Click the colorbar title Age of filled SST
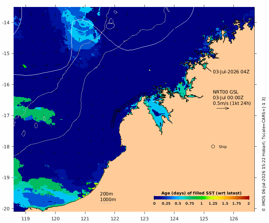This screenshot has width=269, height=223. [x=201, y=193]
